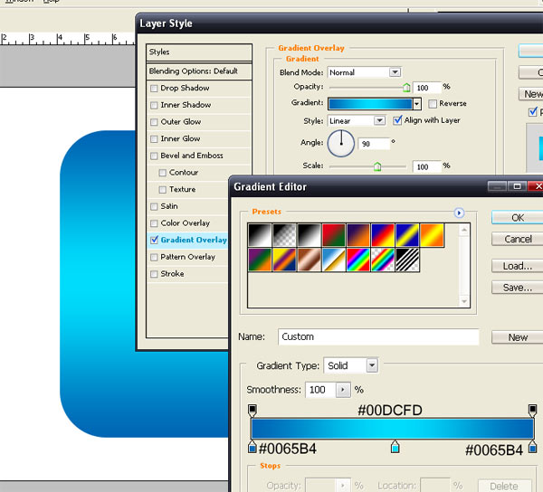Enable the Inner Glow checkbox
The height and width of the screenshot is (492, 543).
pos(154,139)
